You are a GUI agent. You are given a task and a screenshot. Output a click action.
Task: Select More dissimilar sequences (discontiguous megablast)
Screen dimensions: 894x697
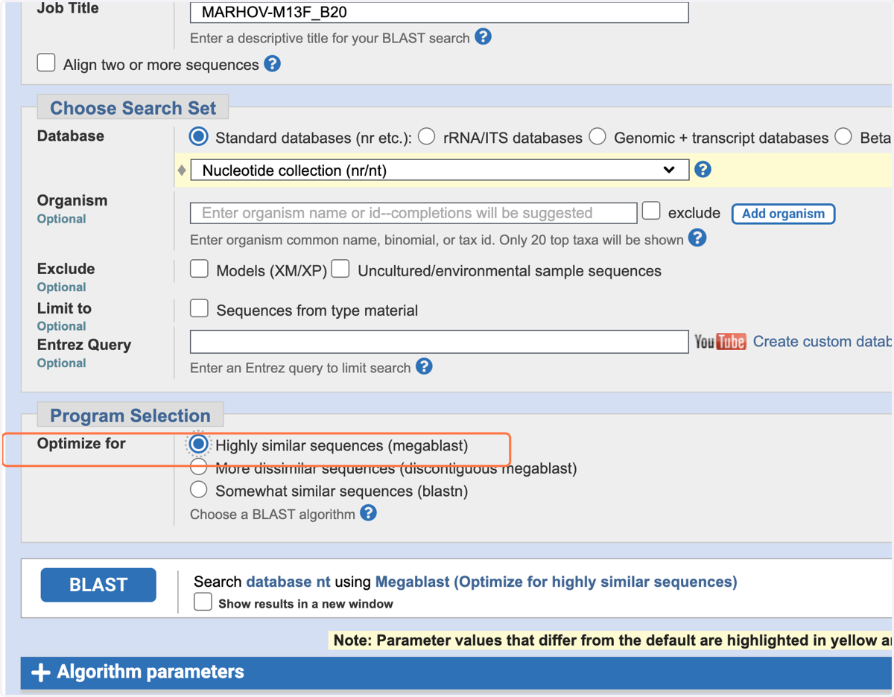tap(198, 467)
